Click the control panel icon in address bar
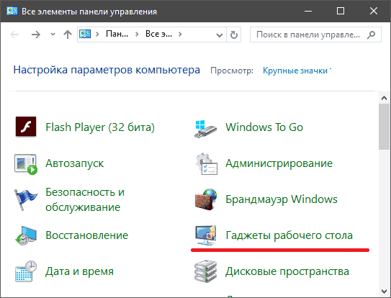The image size is (391, 298). (x=85, y=34)
